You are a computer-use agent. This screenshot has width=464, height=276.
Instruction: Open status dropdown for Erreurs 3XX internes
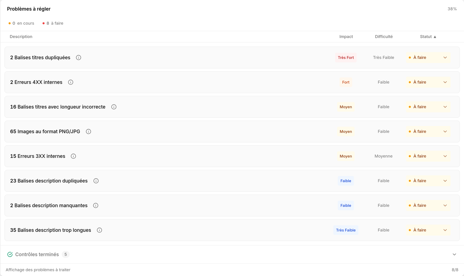click(428, 156)
